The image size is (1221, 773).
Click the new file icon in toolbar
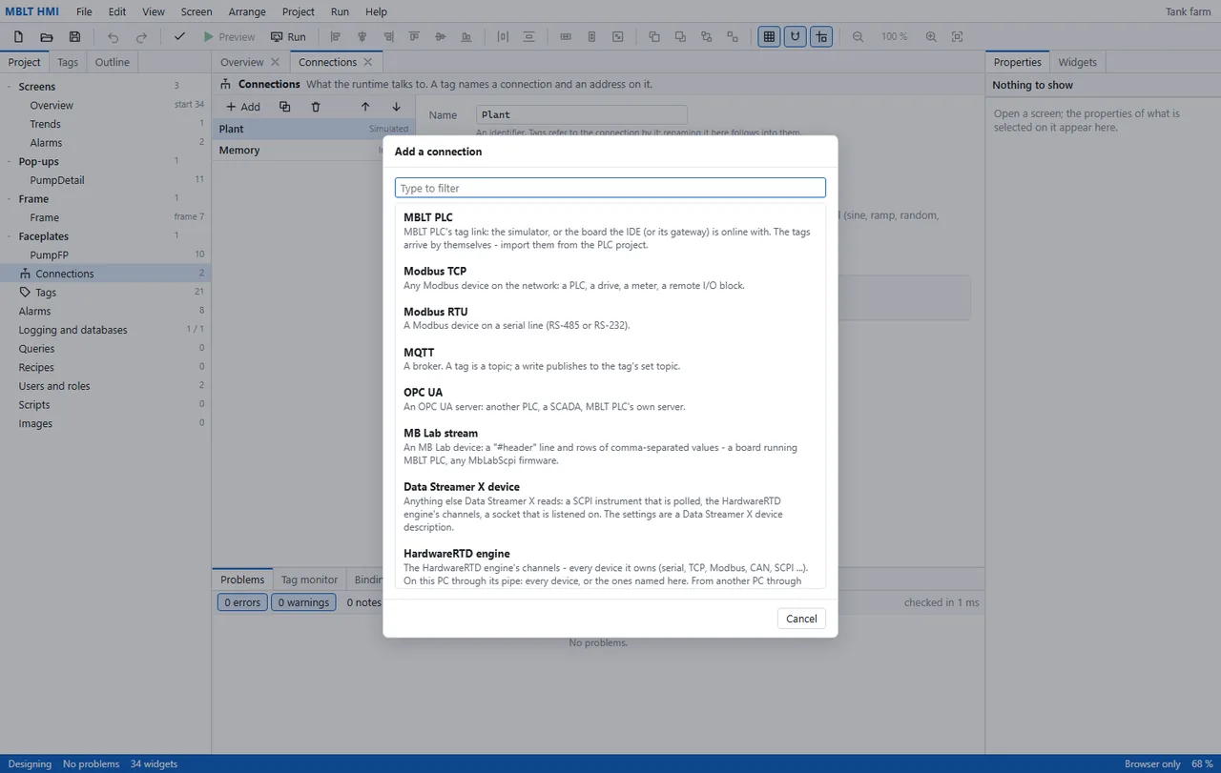point(18,36)
